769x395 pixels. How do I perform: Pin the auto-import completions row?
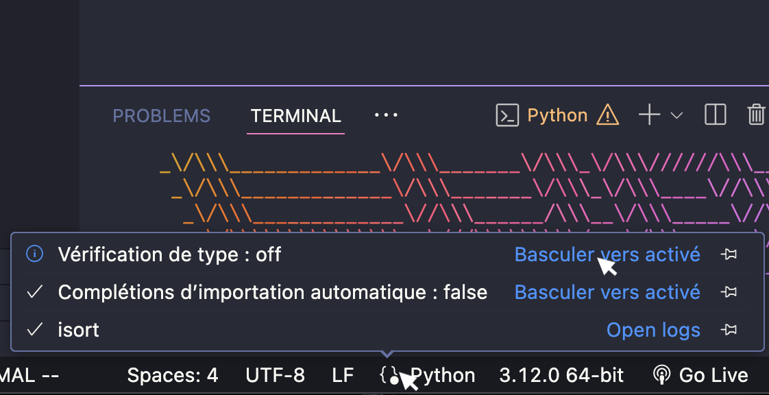point(729,291)
